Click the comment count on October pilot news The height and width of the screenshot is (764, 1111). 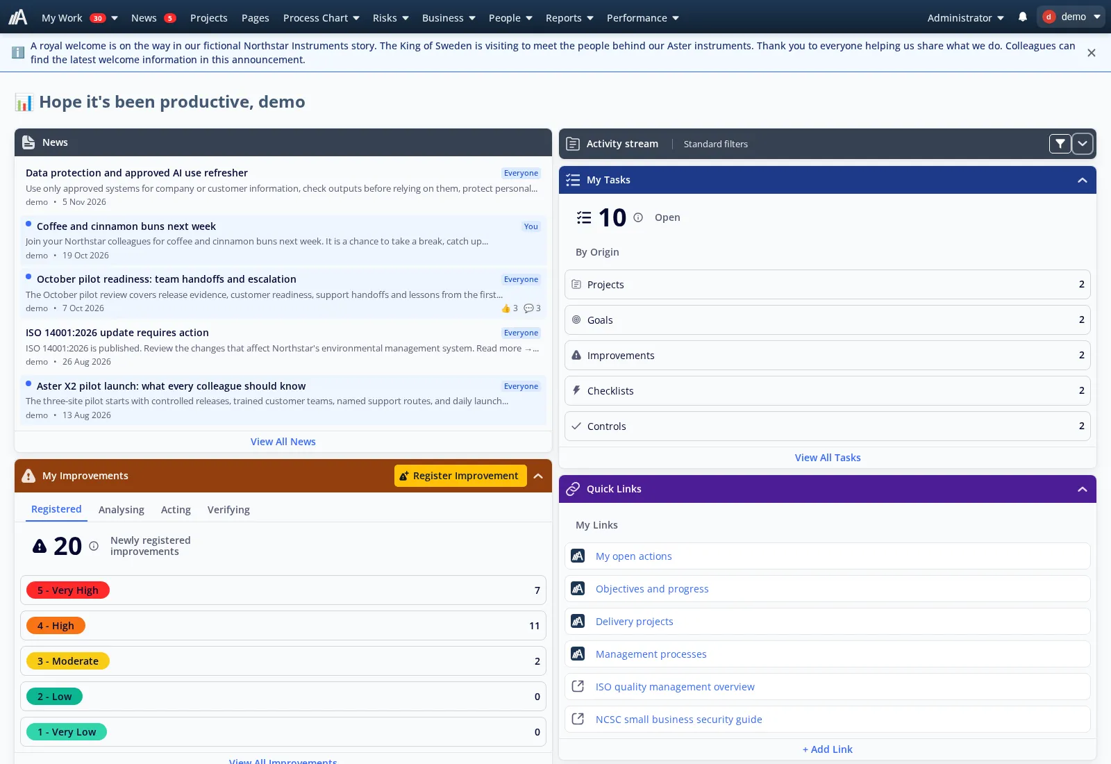click(x=532, y=308)
